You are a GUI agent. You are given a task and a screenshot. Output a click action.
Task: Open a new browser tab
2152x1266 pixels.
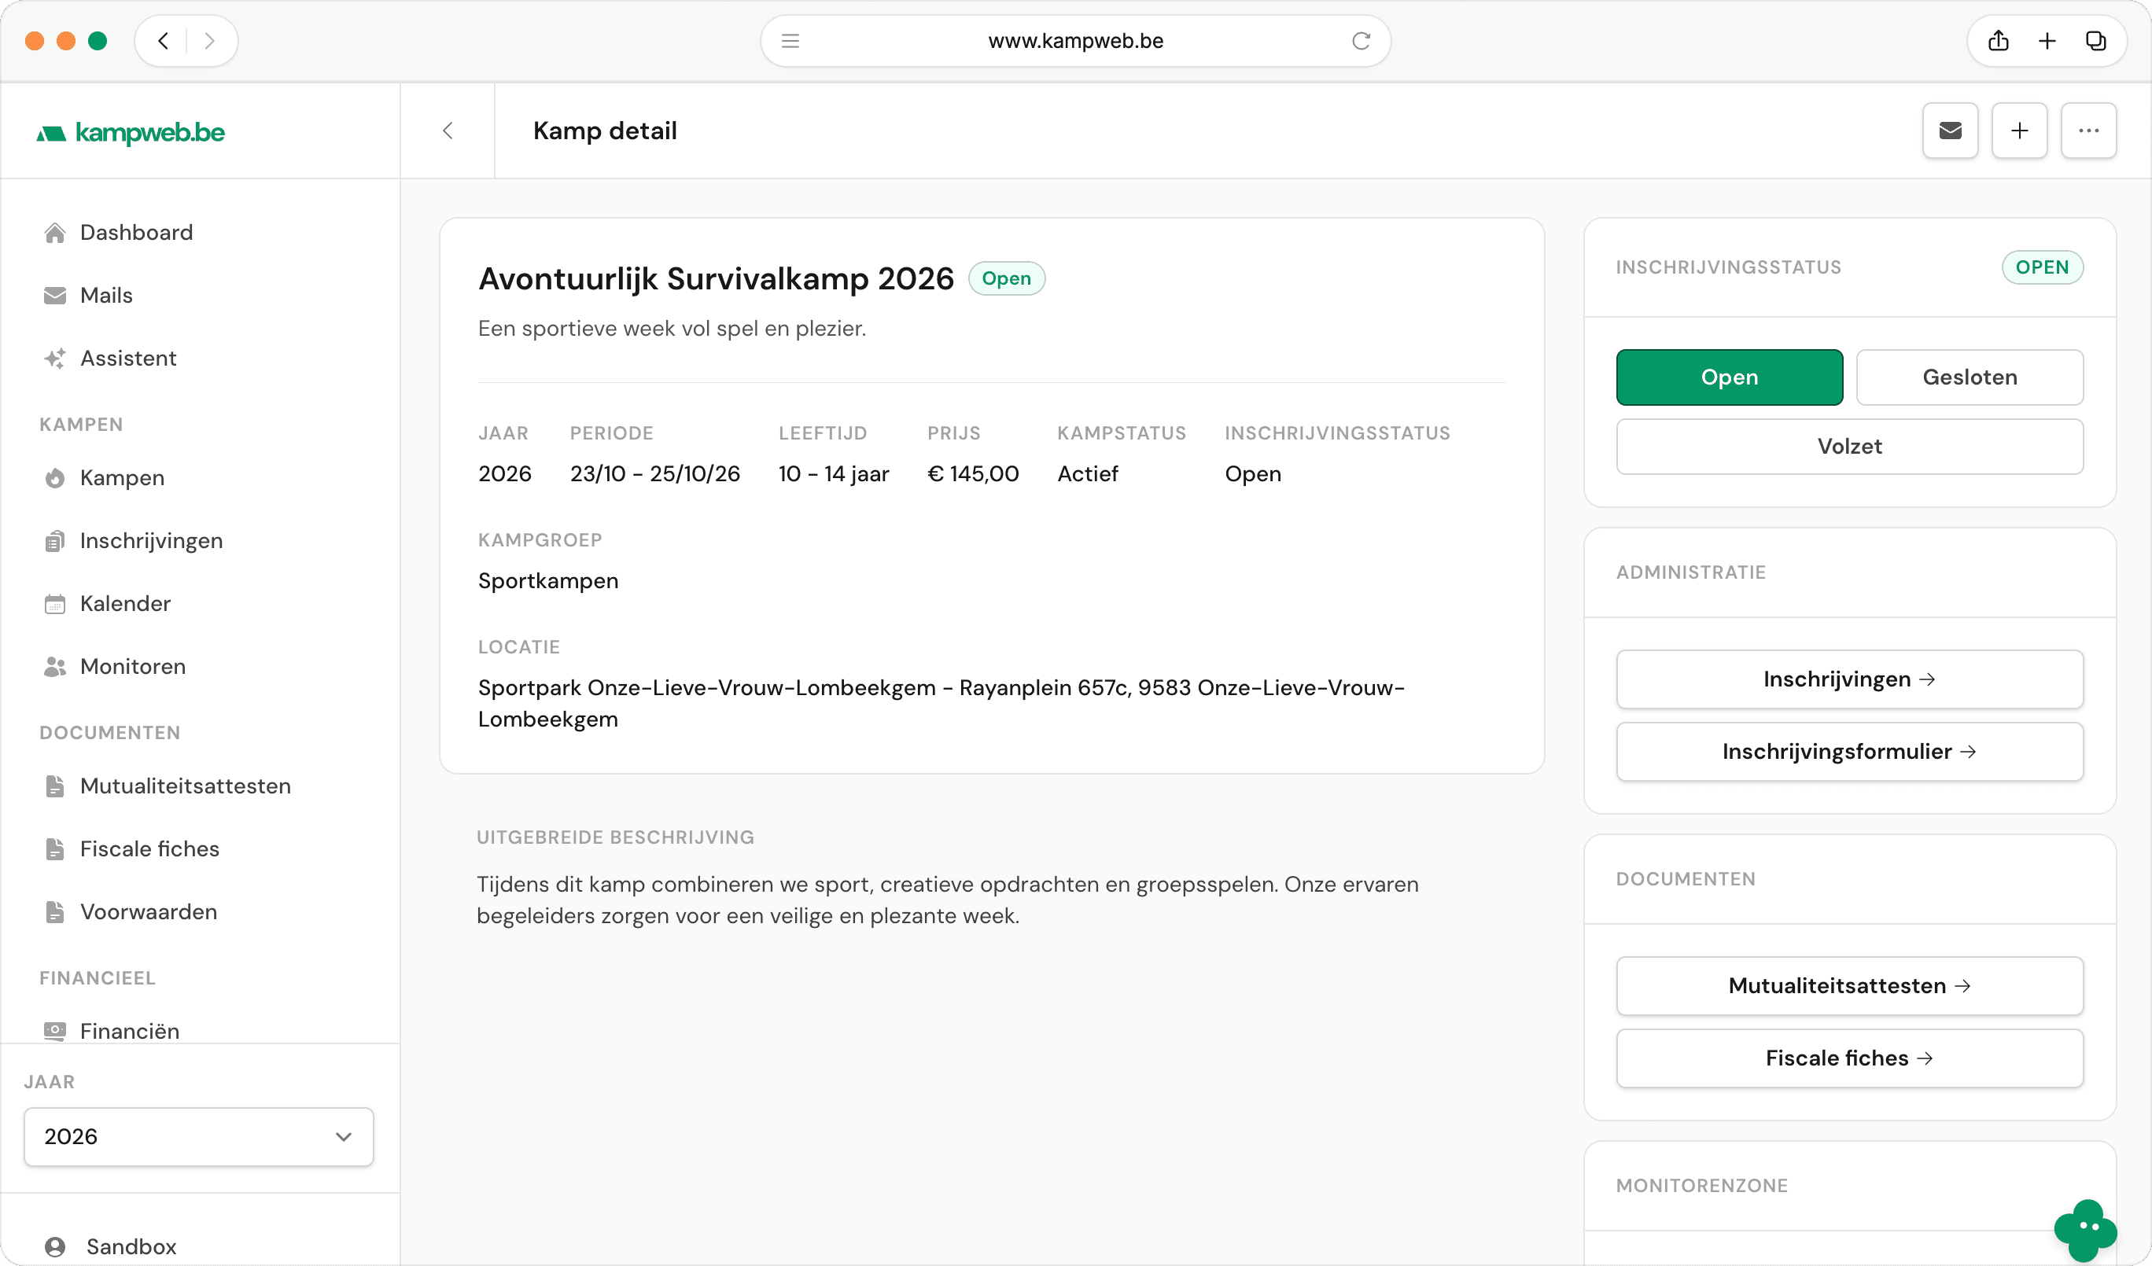2047,40
